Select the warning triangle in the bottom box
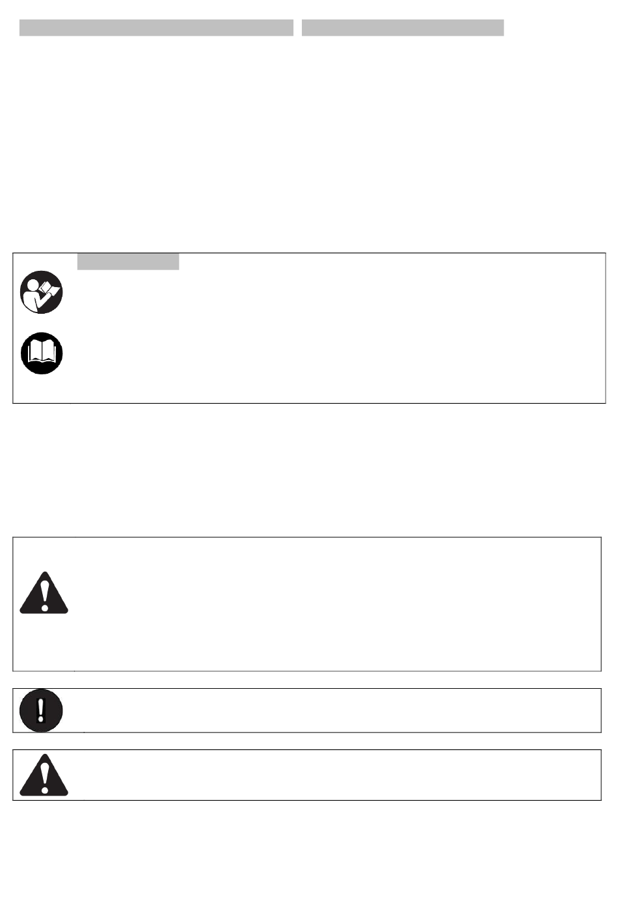The width and height of the screenshot is (618, 916). (44, 775)
